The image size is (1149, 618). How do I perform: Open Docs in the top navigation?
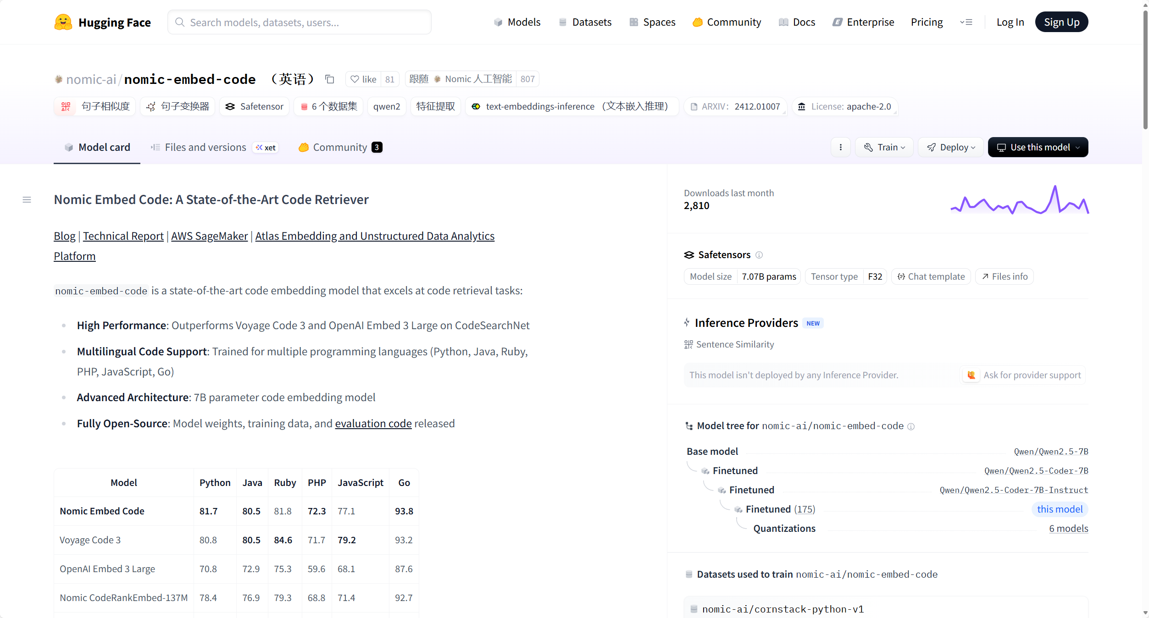[x=797, y=22]
